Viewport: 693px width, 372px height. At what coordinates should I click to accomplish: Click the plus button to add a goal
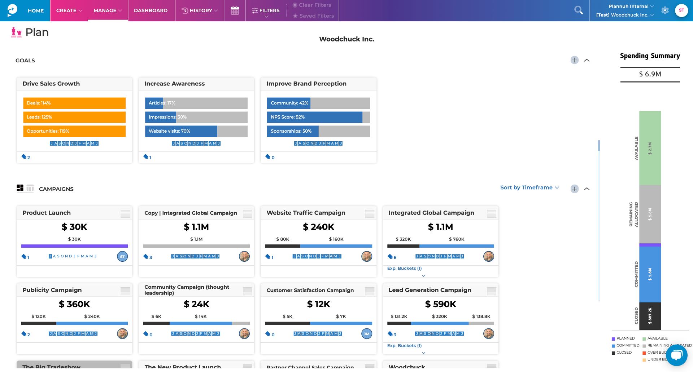click(x=574, y=60)
